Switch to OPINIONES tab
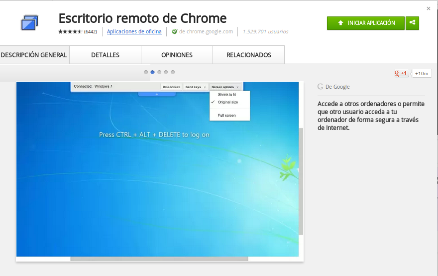Screen dimensions: 438x276 [x=177, y=55]
